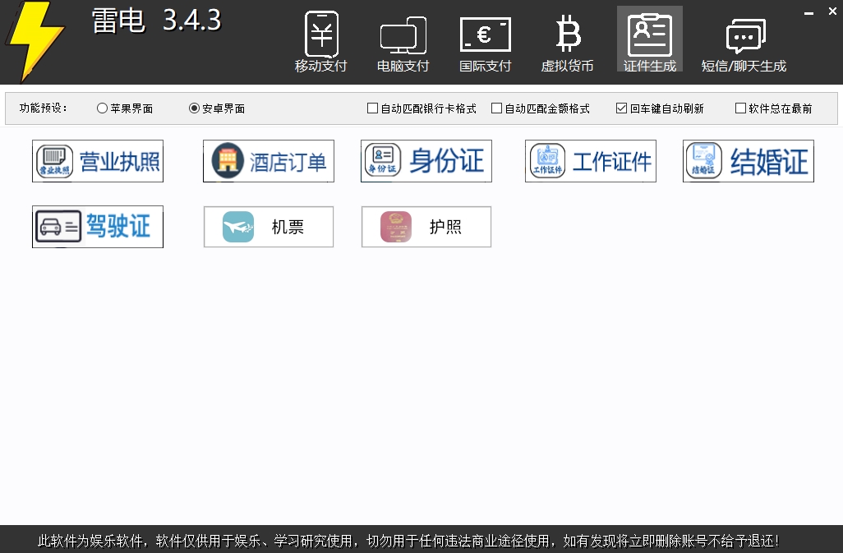This screenshot has height=553, width=843.
Task: Select the 安卓界面 radio option
Action: tap(194, 108)
